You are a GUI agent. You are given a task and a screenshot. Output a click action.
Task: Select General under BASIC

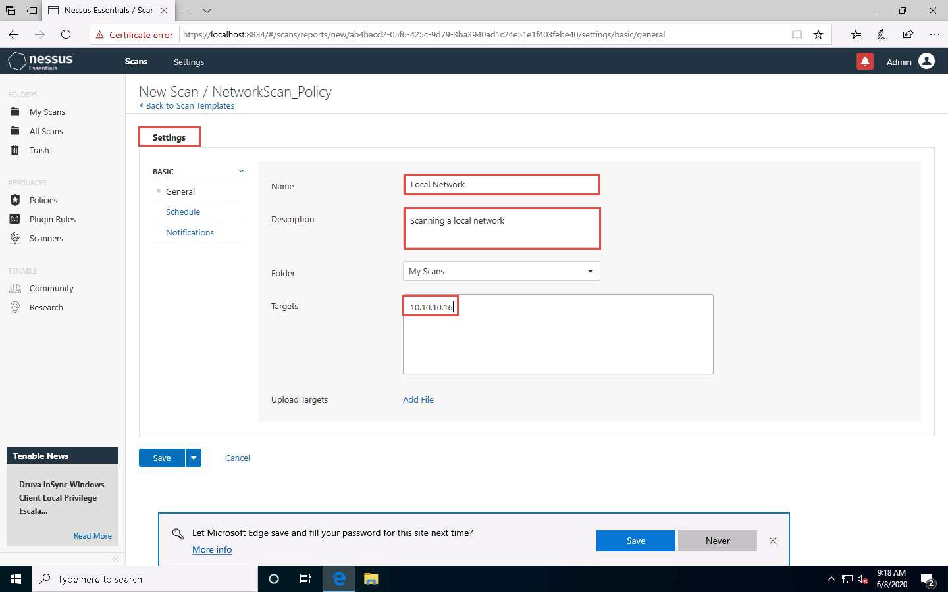click(180, 191)
